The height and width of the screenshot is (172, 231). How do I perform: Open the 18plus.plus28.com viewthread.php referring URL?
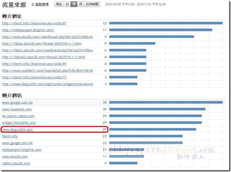click(47, 50)
